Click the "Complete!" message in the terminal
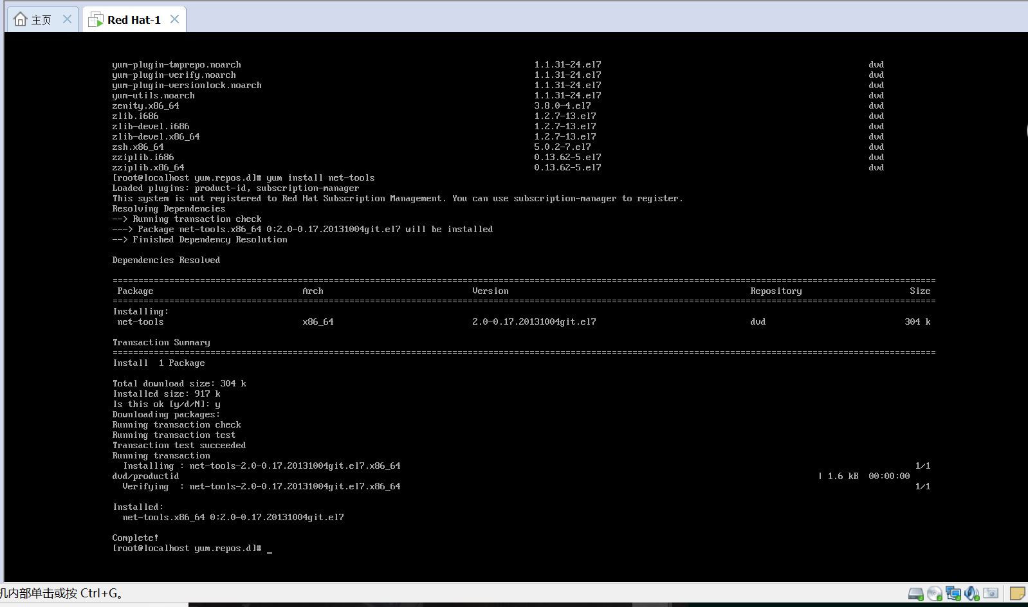 (x=135, y=538)
